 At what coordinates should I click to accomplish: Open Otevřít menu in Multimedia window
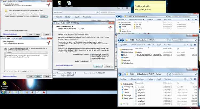coord(58,17)
